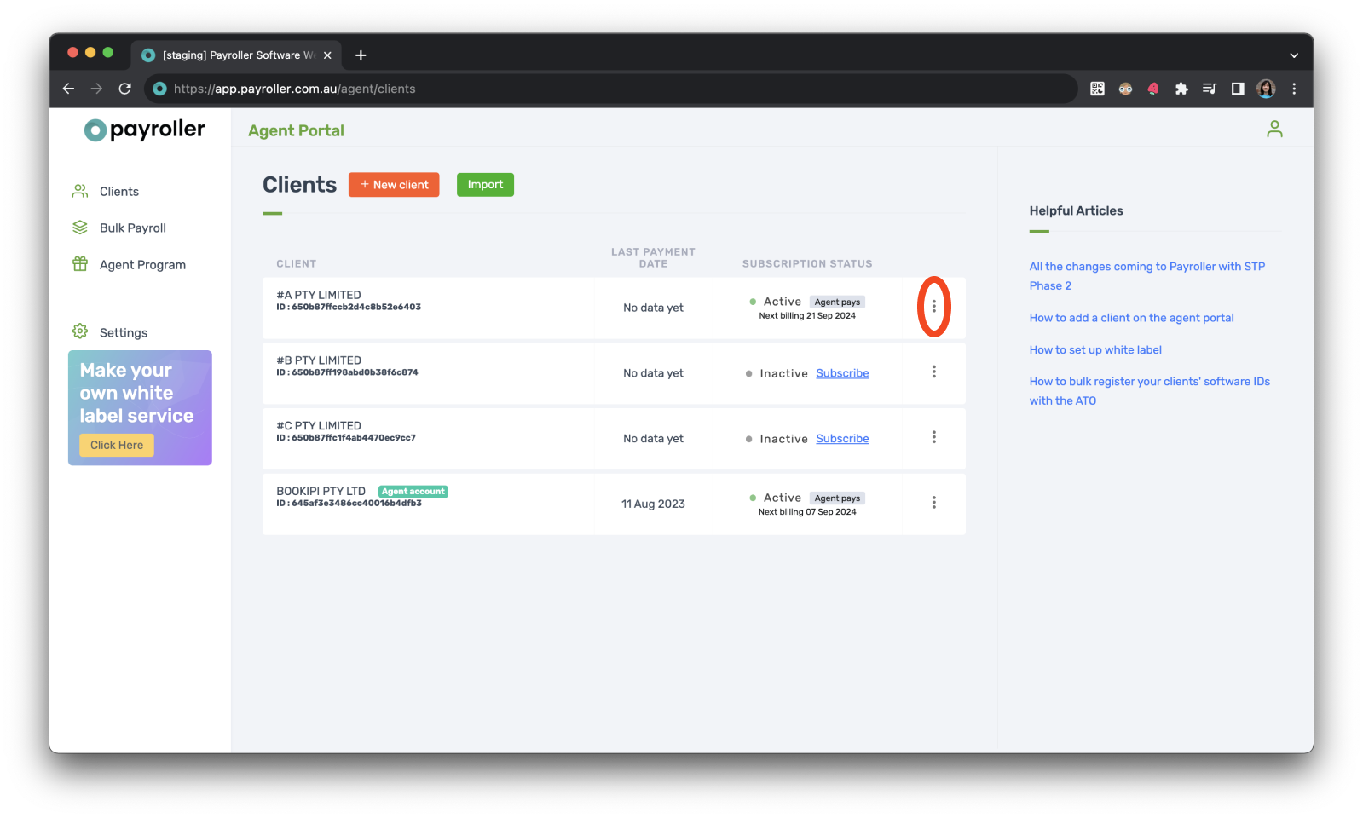
Task: Go to Bulk Payroll in sidebar
Action: [132, 228]
